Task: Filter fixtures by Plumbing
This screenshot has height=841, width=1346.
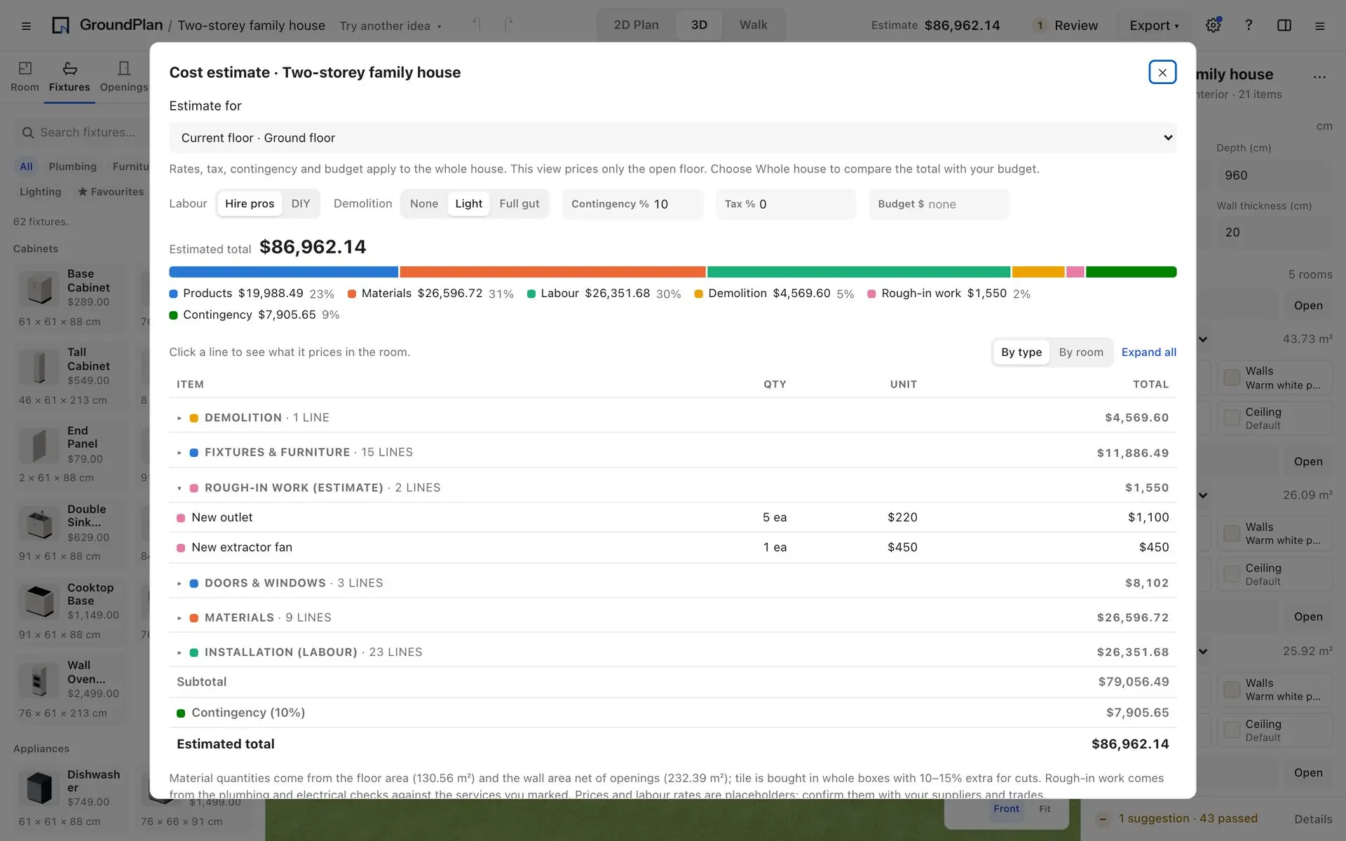Action: (73, 167)
